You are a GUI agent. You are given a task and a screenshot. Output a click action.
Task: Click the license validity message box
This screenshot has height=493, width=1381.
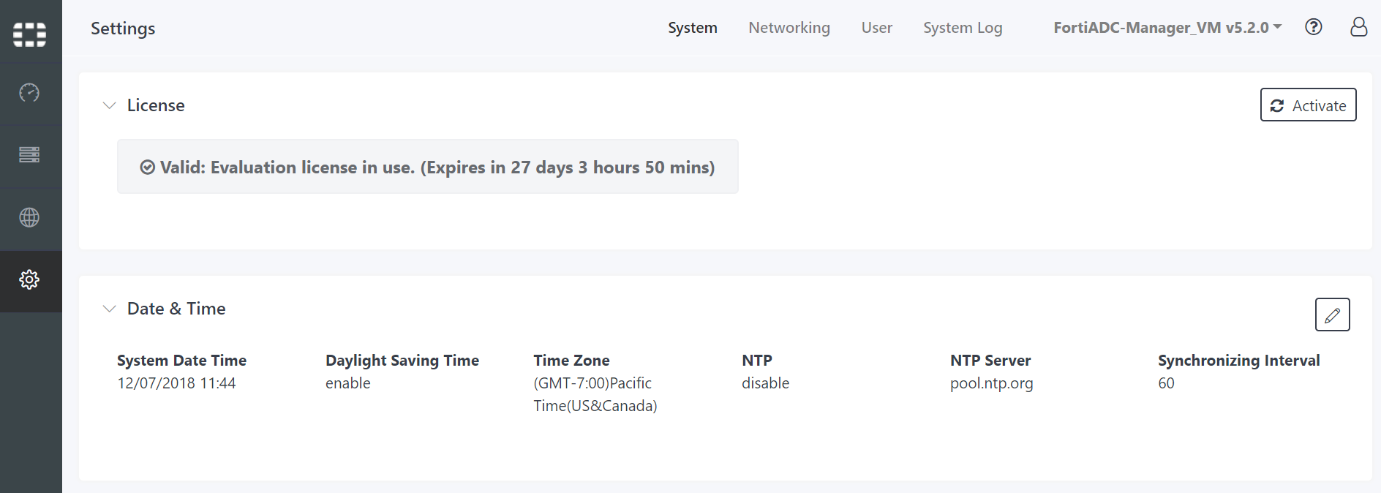click(428, 167)
